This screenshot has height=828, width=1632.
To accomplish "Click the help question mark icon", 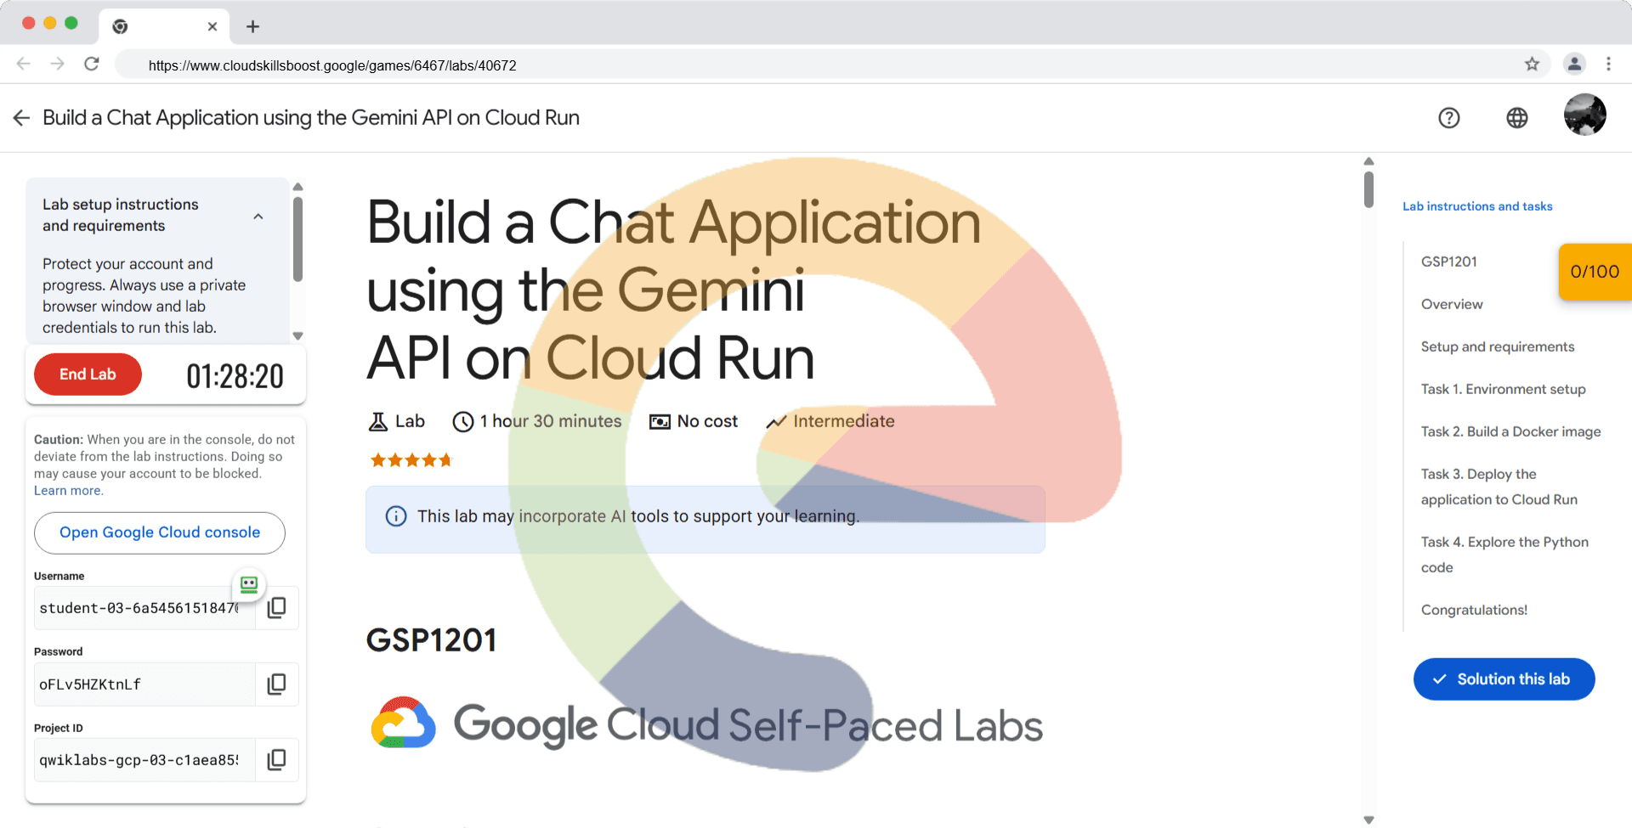I will pos(1448,118).
